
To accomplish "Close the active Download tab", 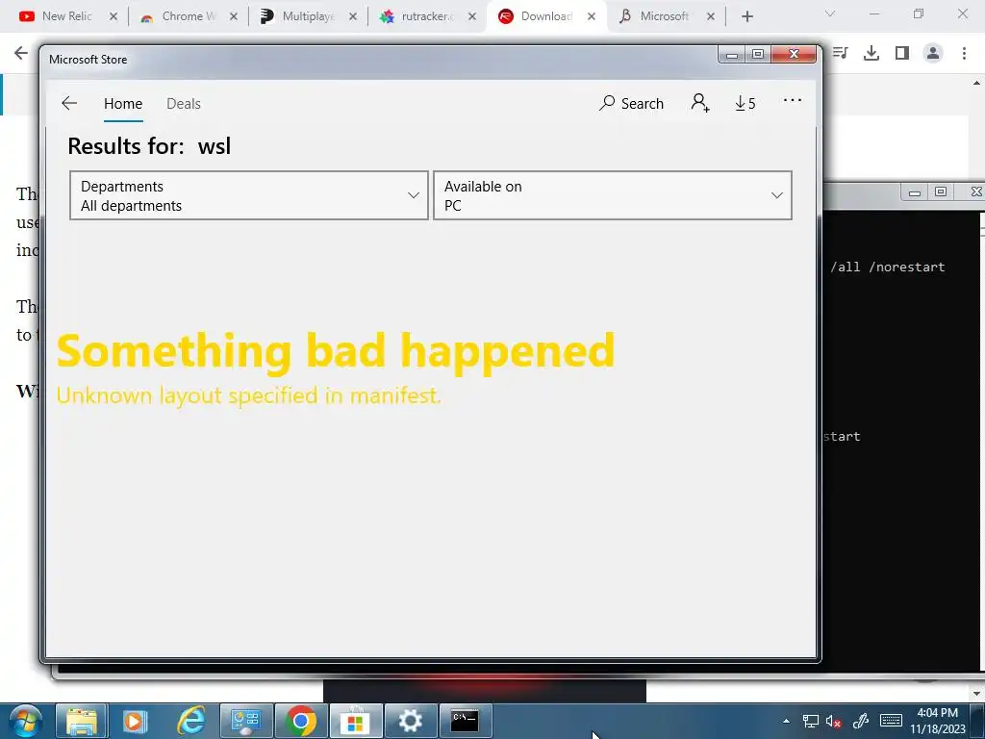I will point(592,16).
